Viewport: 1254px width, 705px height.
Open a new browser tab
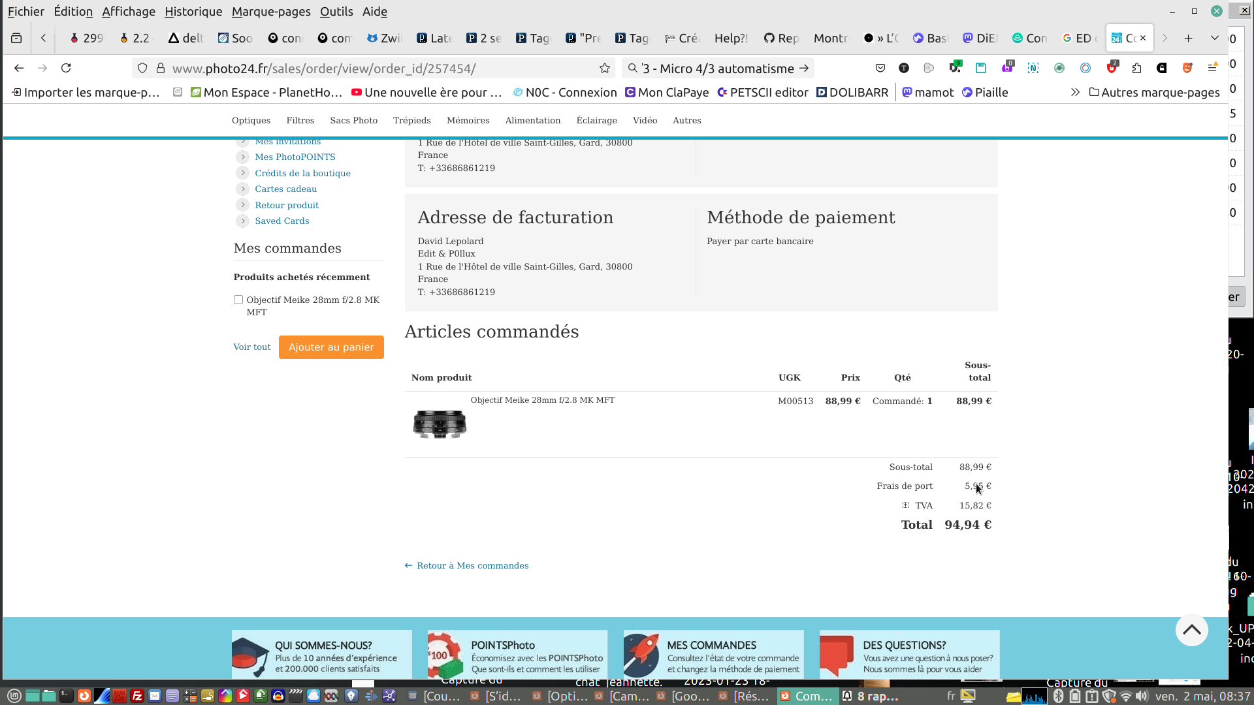tap(1188, 39)
